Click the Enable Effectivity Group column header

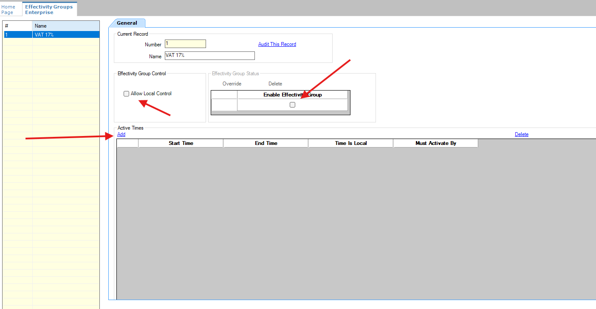[x=292, y=95]
